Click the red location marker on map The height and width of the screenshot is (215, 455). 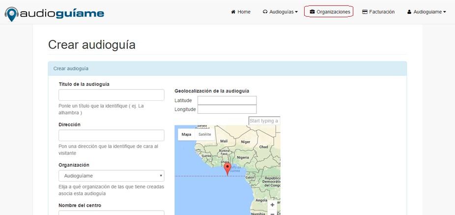(x=227, y=169)
